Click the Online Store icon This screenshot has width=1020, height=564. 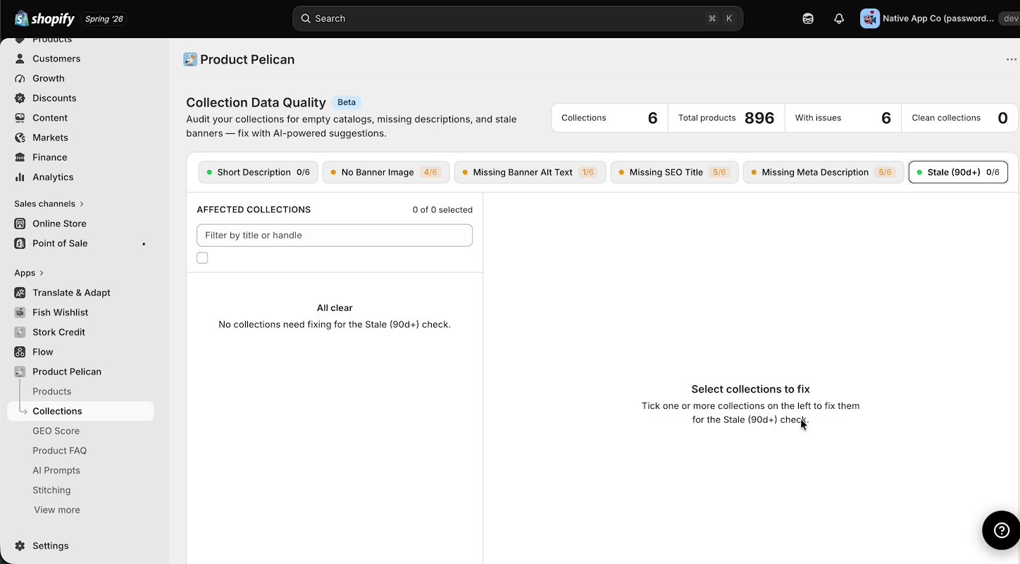(20, 223)
